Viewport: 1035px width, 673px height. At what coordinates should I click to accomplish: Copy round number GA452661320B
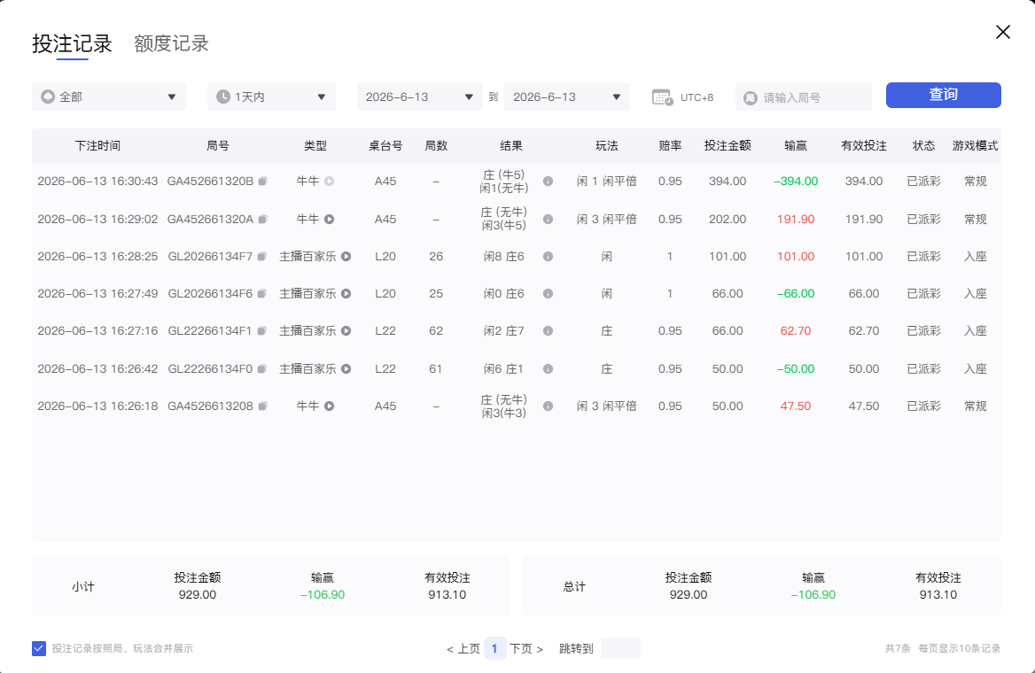point(262,181)
